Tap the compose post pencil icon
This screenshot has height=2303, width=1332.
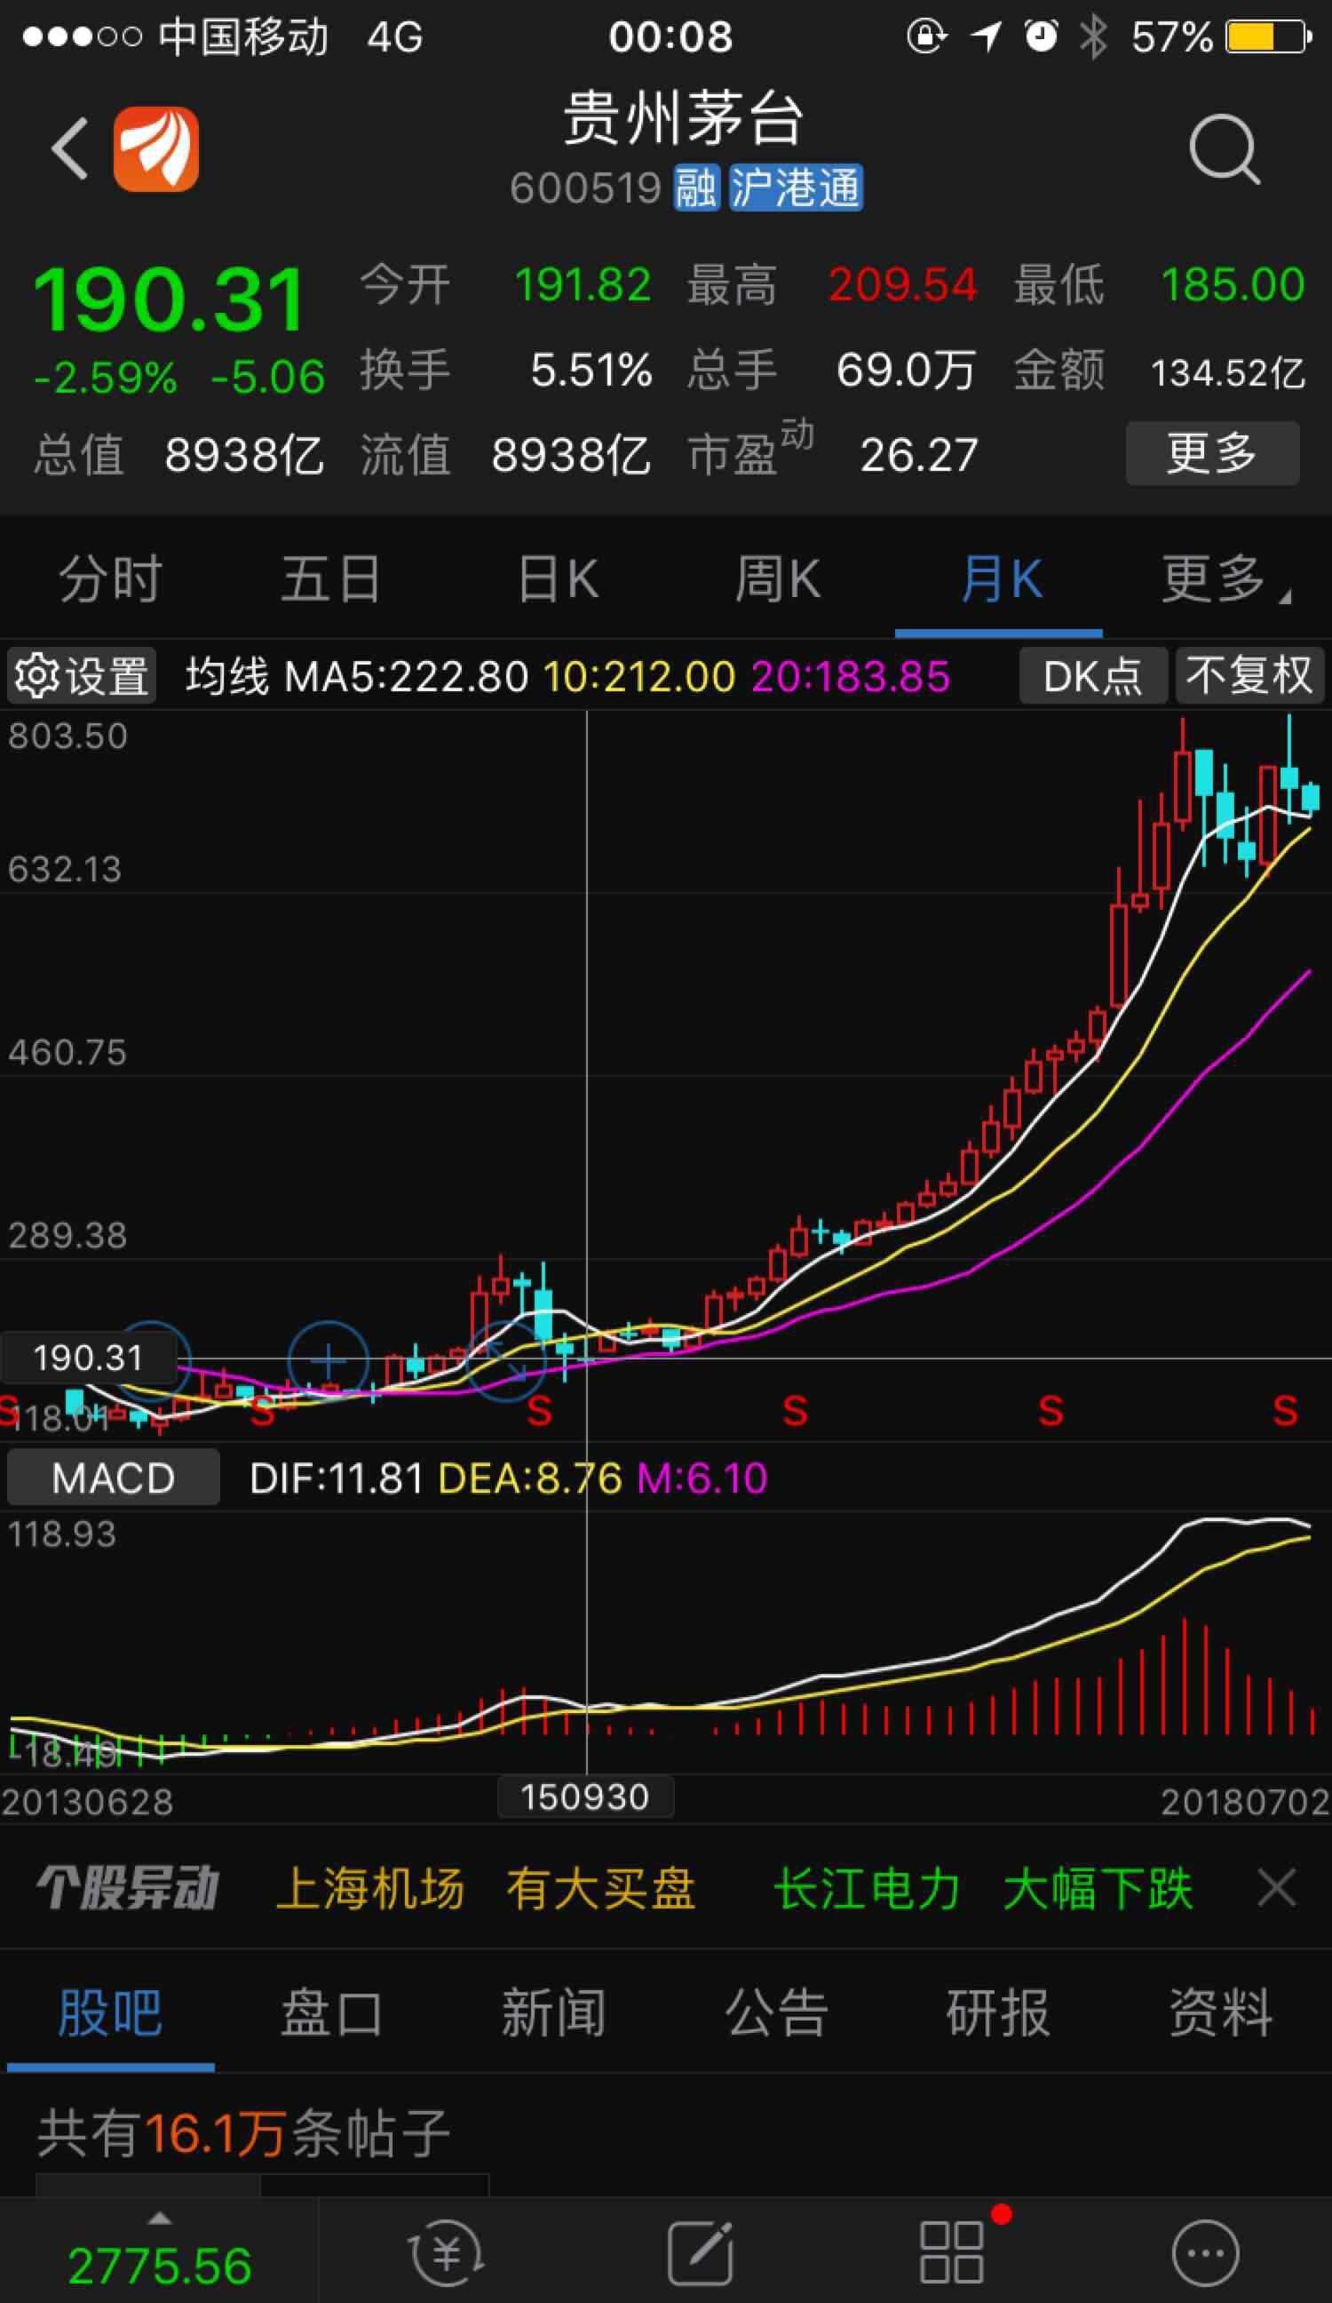click(701, 2253)
